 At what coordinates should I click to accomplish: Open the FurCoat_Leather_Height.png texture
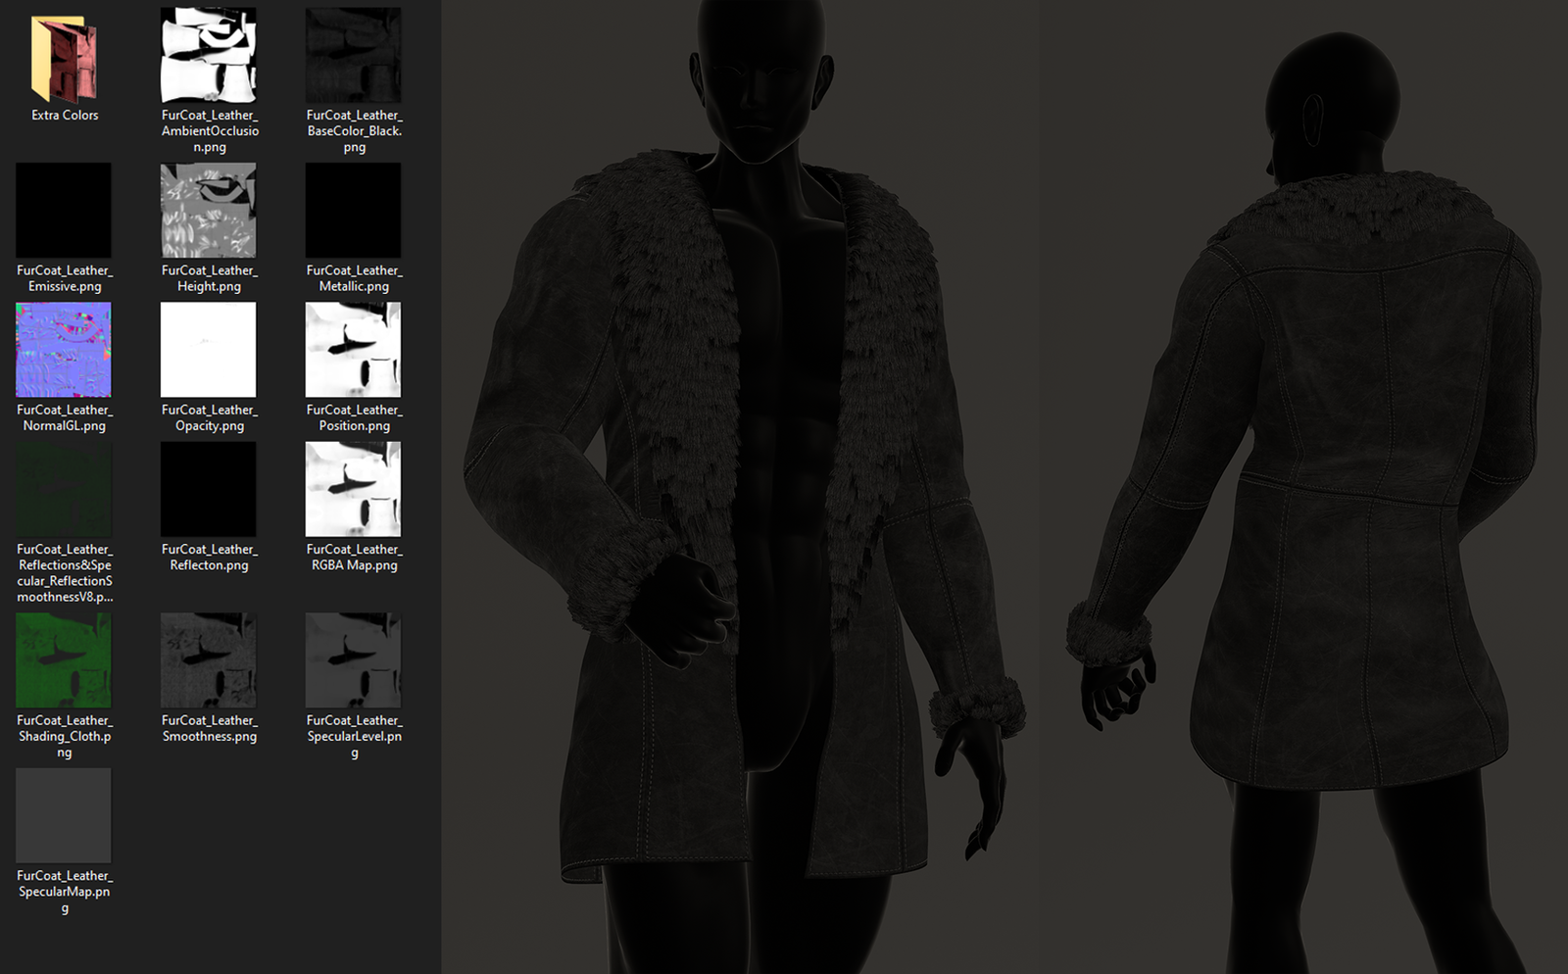(x=208, y=210)
